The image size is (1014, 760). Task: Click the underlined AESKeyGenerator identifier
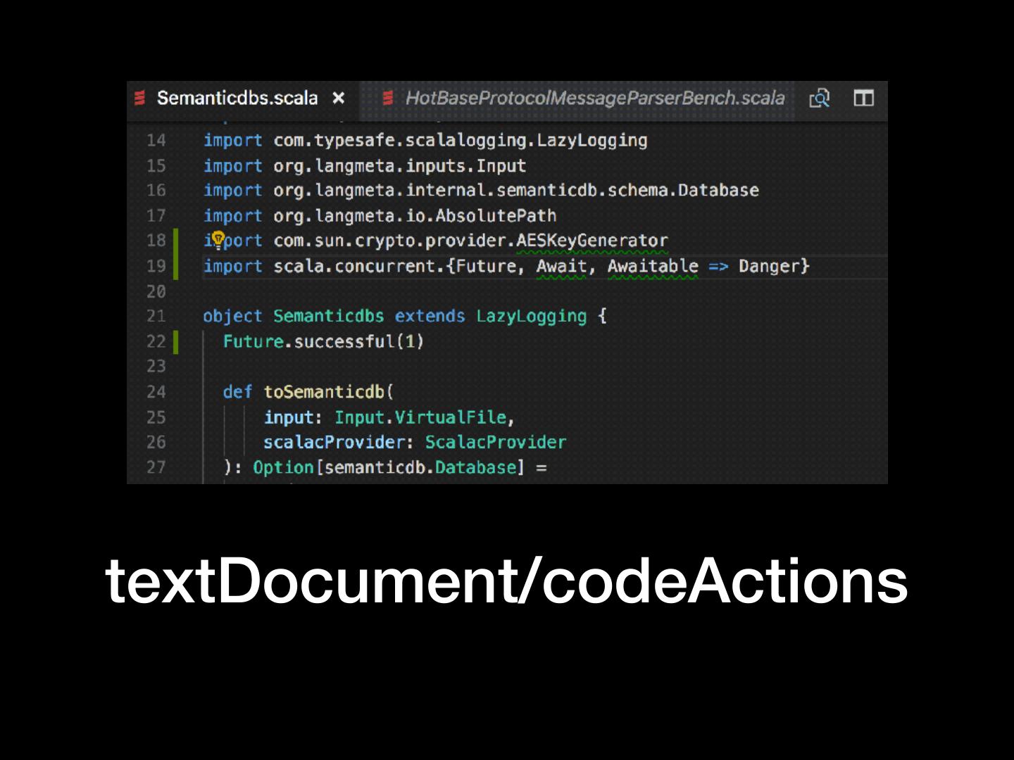point(591,241)
